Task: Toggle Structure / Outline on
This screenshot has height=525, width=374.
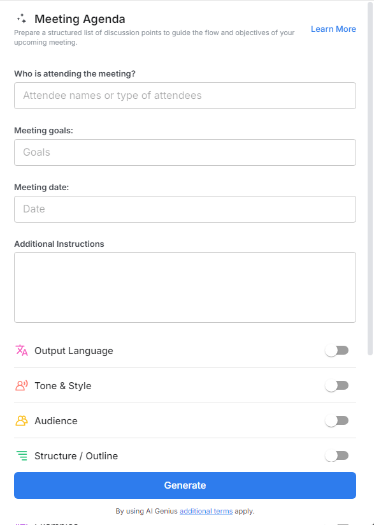Action: click(x=336, y=455)
